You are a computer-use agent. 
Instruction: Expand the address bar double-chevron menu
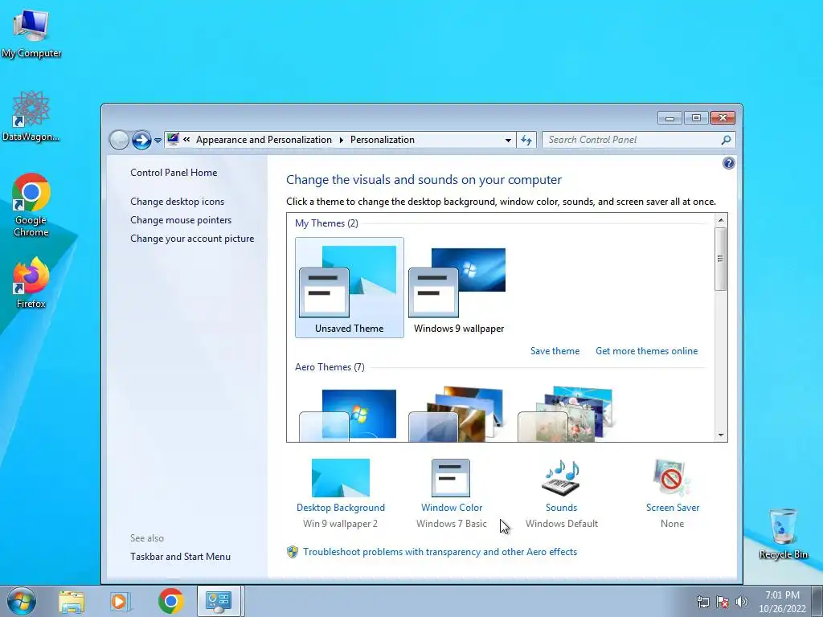pos(186,140)
